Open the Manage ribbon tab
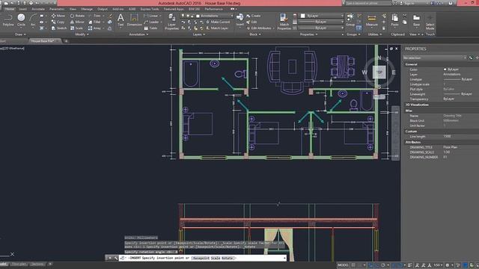The height and width of the screenshot is (269, 479). [x=87, y=9]
